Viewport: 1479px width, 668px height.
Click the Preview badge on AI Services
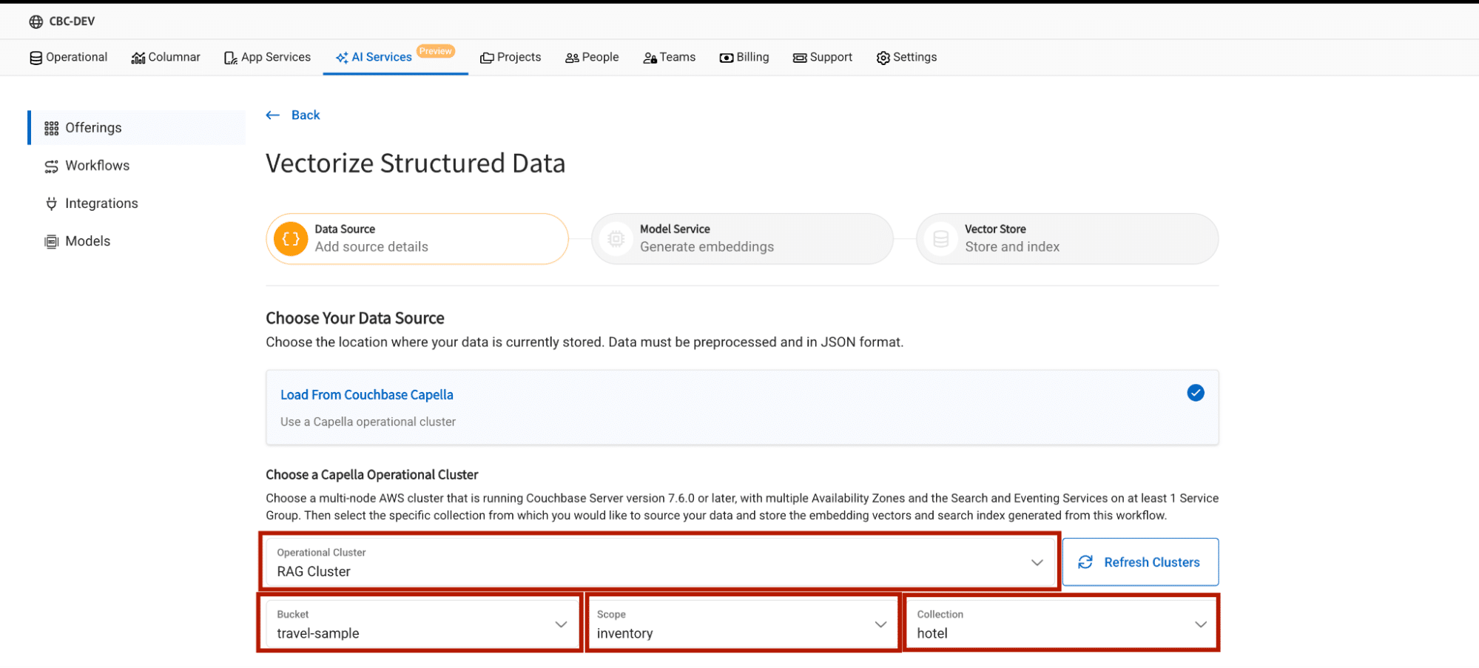click(x=436, y=51)
